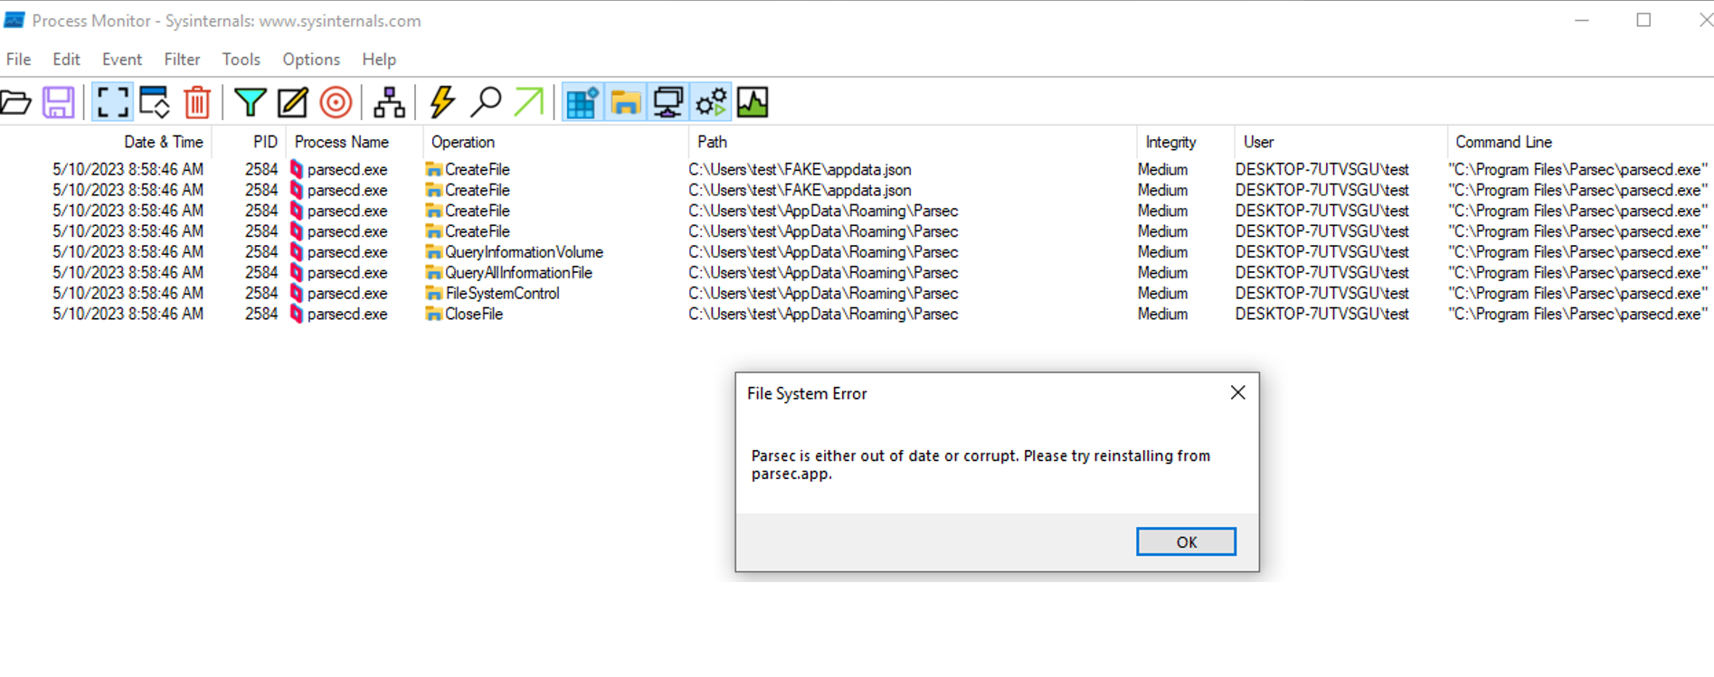Click the Open file toolbar icon
This screenshot has height=677, width=1714.
16,102
